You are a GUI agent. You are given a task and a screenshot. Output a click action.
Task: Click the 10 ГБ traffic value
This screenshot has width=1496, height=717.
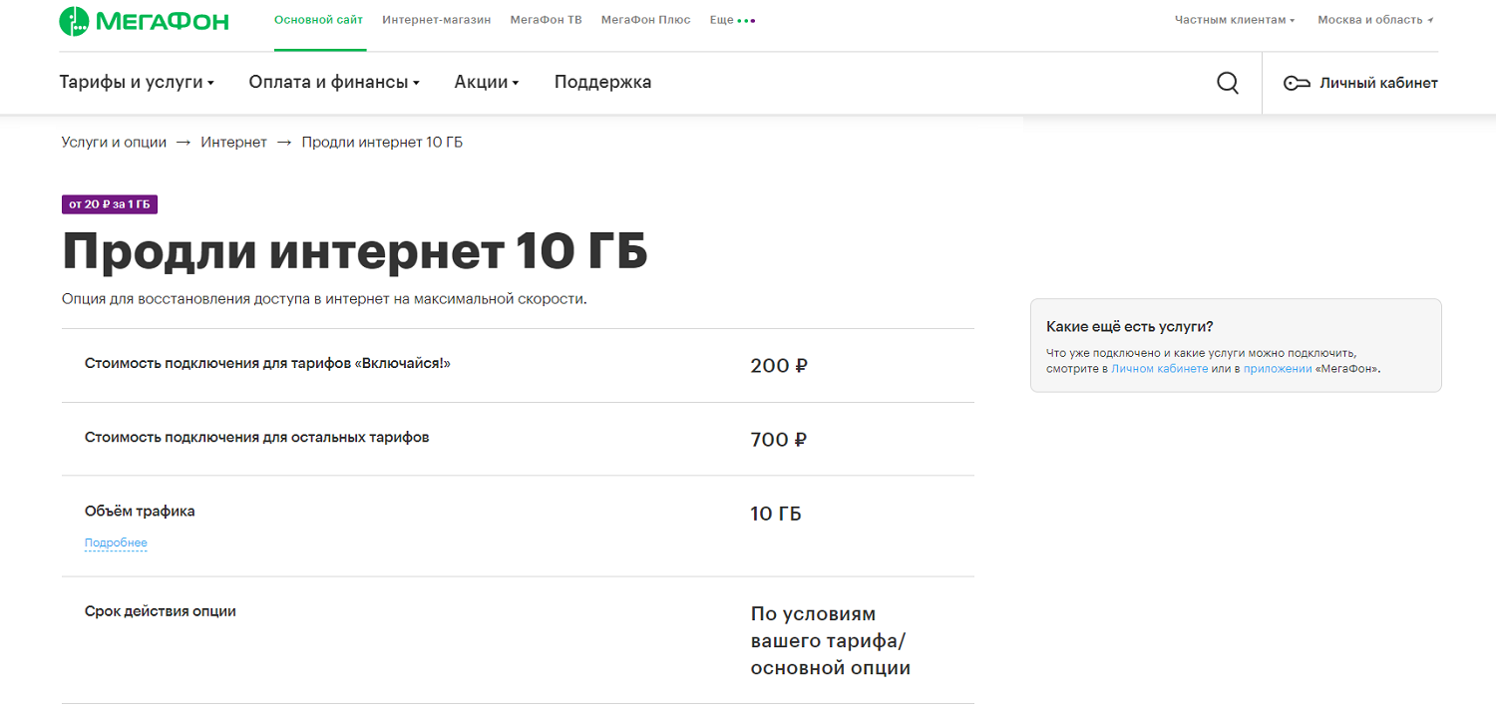click(776, 514)
